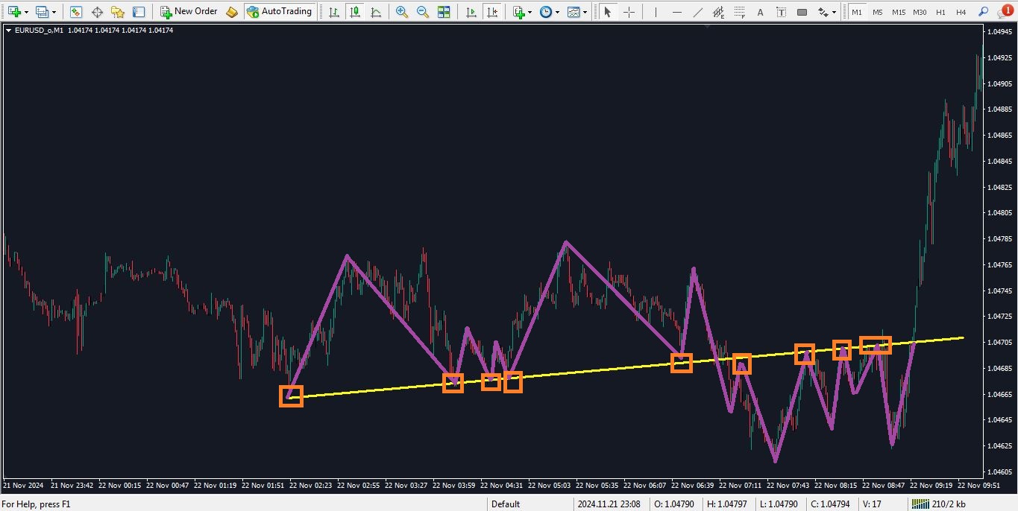Open the Market Watch panel
The image size is (1018, 511).
click(76, 12)
